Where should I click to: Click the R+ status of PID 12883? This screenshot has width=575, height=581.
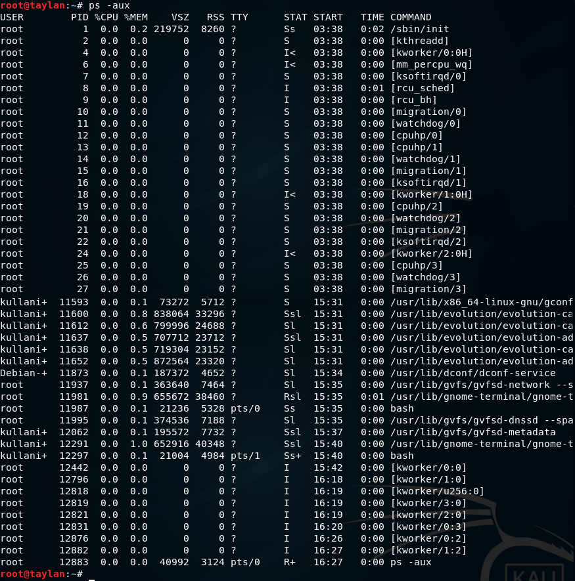[289, 563]
